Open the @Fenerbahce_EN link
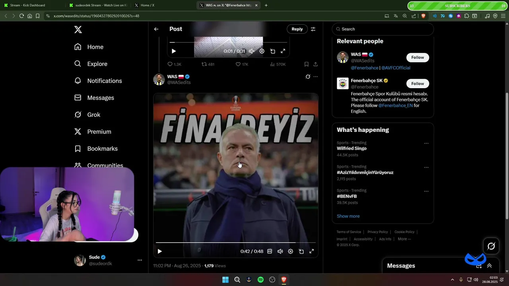This screenshot has width=509, height=286. point(395,106)
